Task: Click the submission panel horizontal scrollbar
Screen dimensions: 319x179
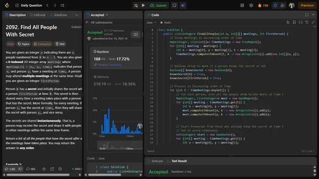Action: [105, 175]
